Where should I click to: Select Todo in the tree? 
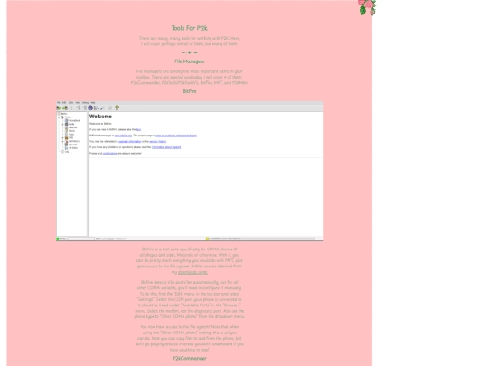click(71, 134)
